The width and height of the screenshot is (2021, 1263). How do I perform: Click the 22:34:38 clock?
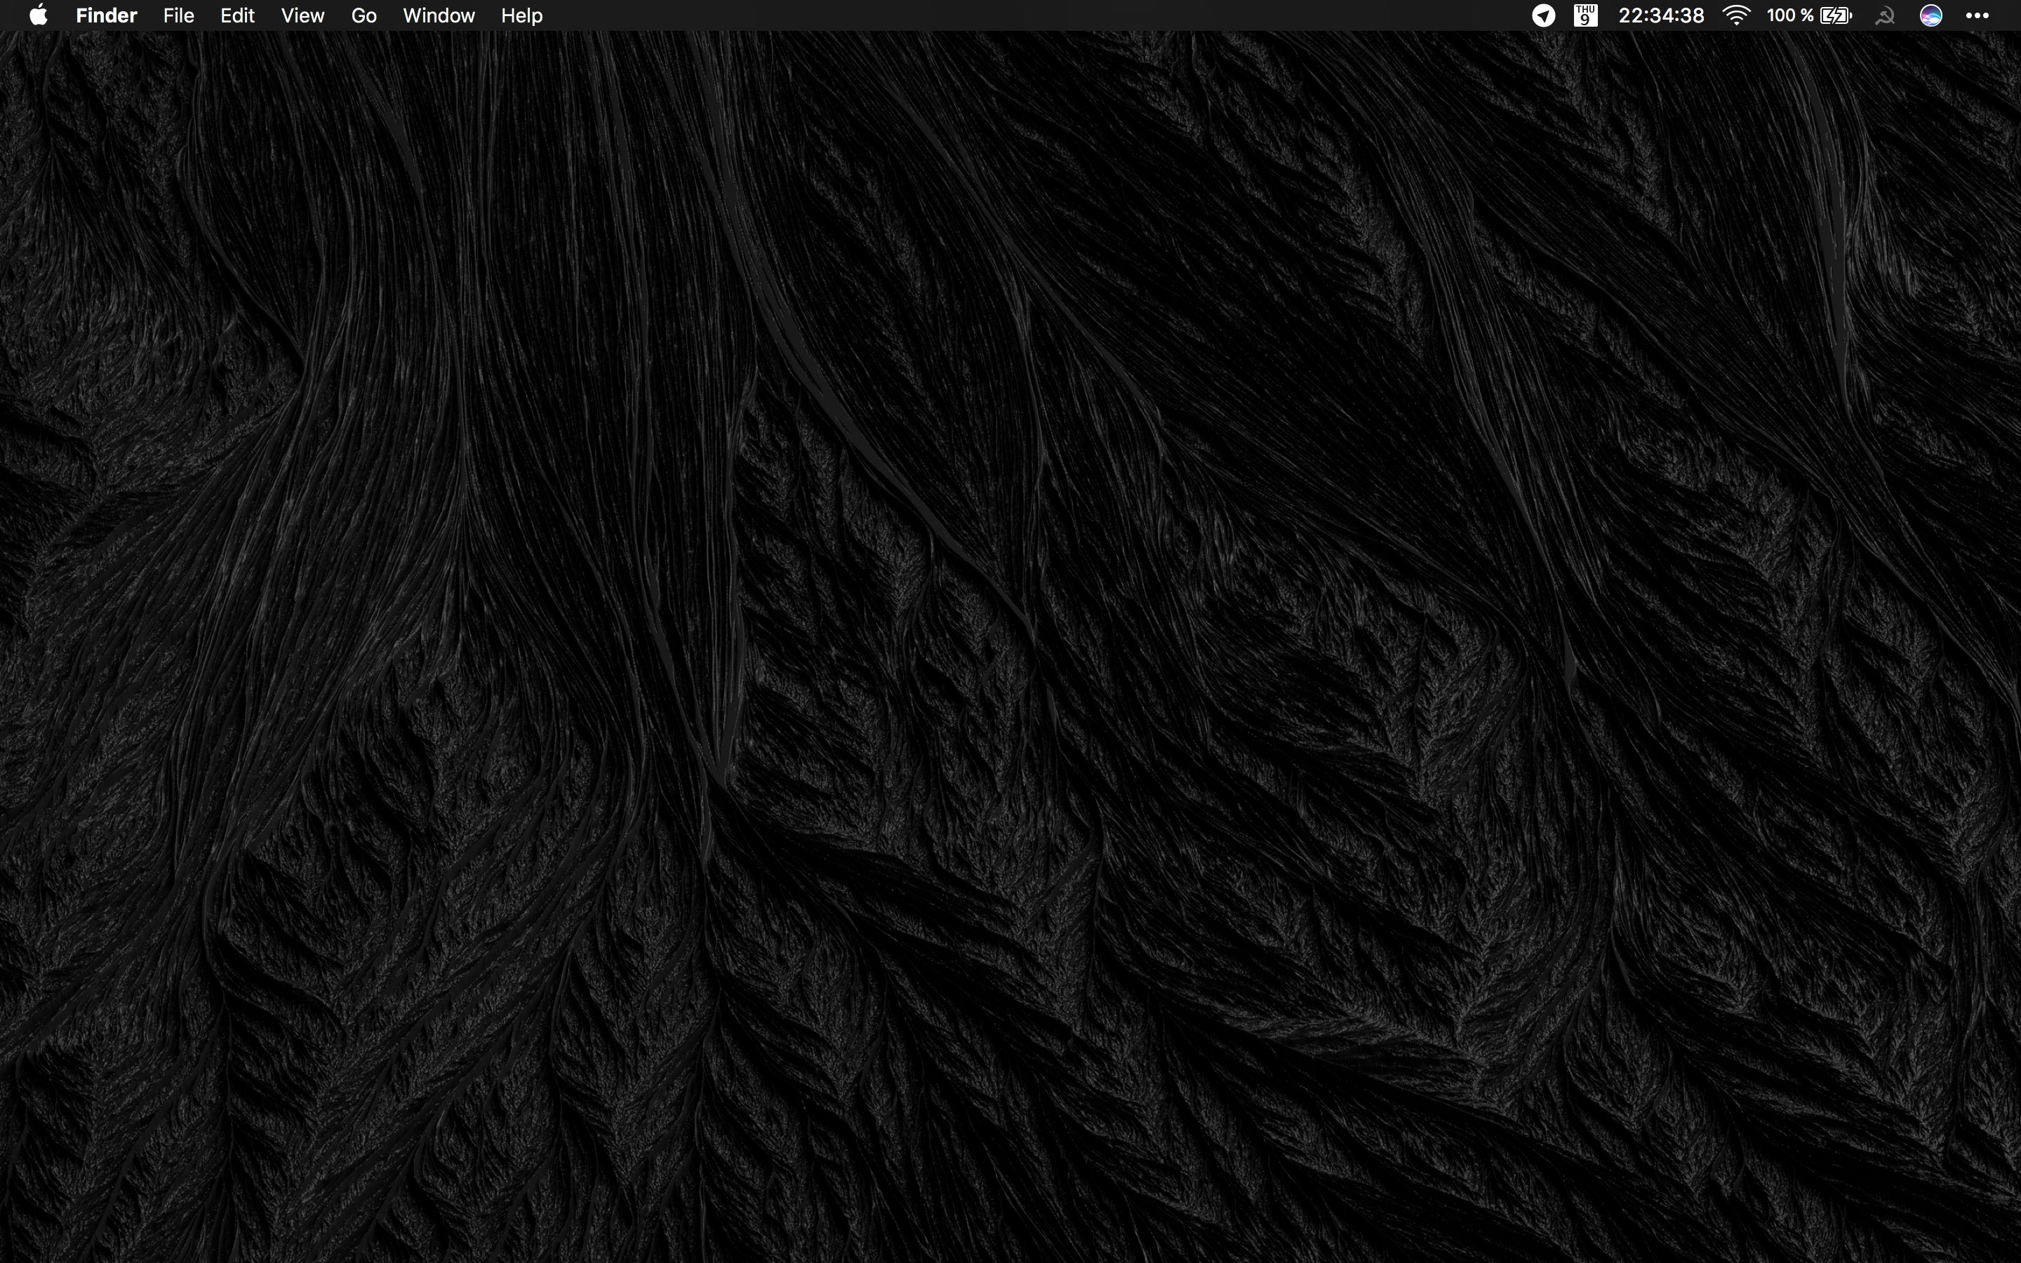click(x=1660, y=15)
